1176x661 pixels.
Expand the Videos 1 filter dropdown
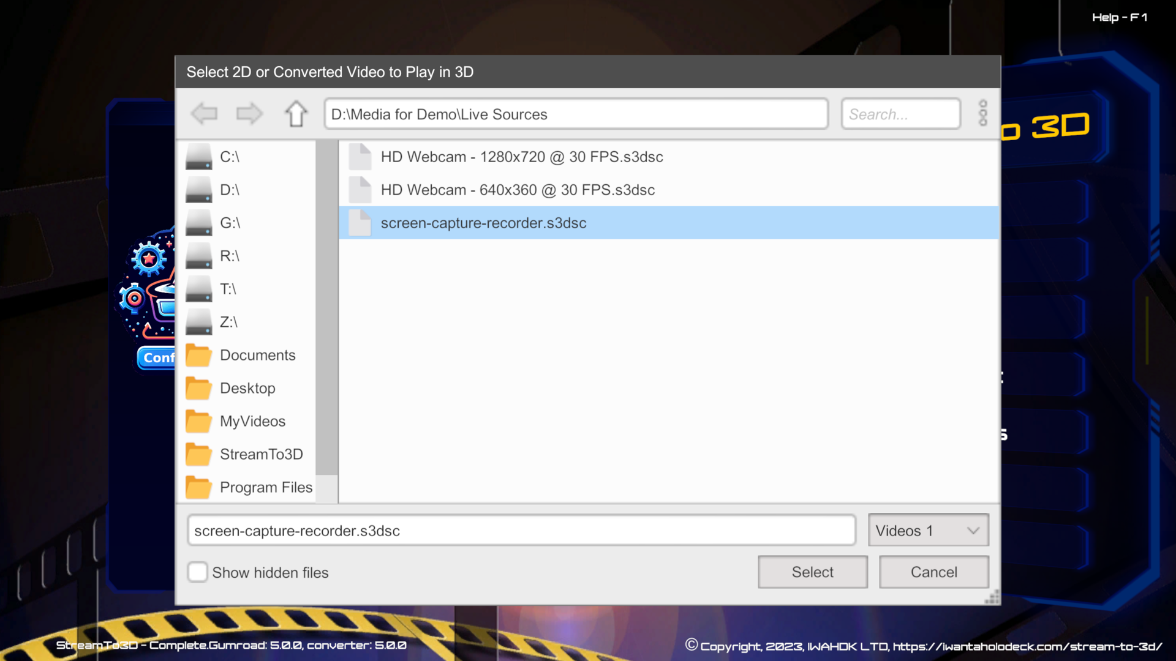(928, 531)
